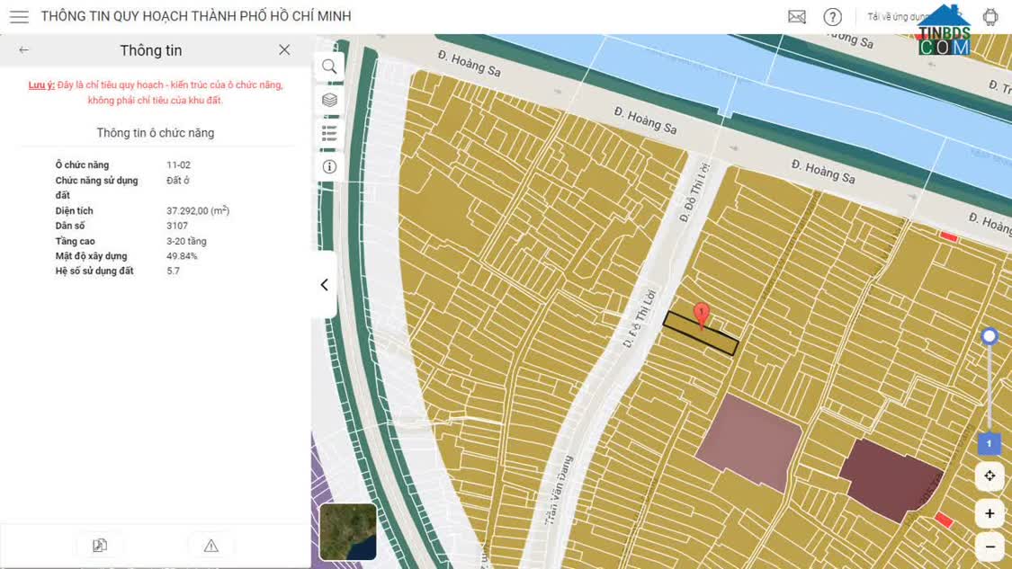Click the 'Lưu ý:' note label

(x=41, y=85)
